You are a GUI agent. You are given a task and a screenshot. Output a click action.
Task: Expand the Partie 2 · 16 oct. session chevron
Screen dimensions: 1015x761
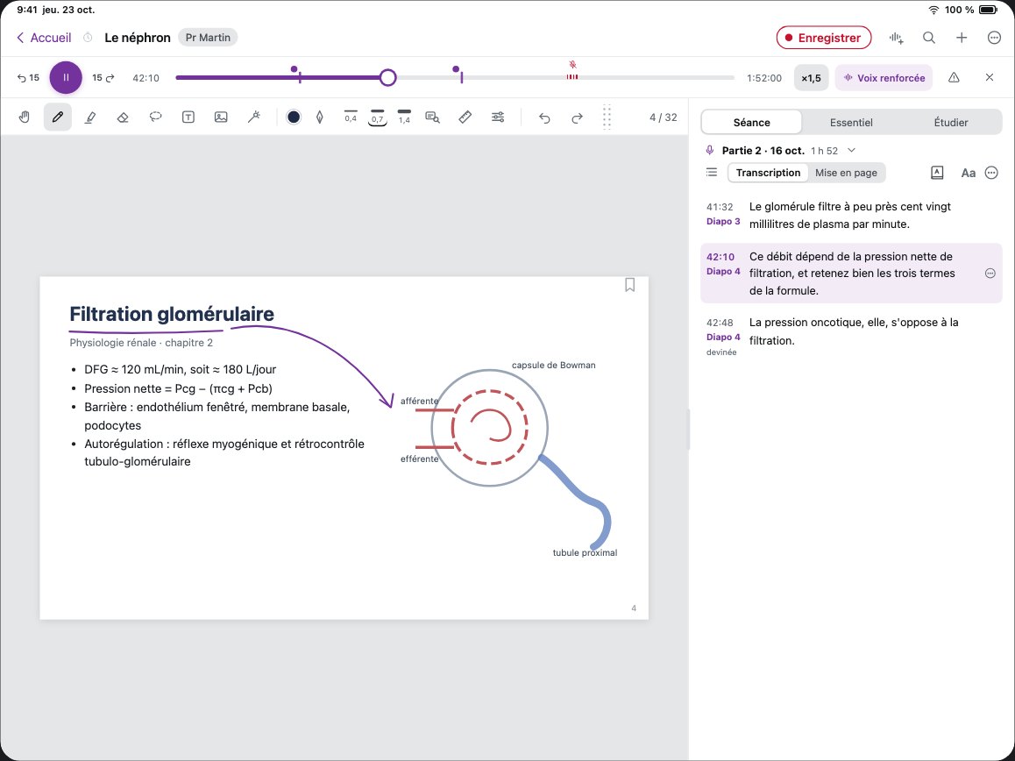click(851, 150)
